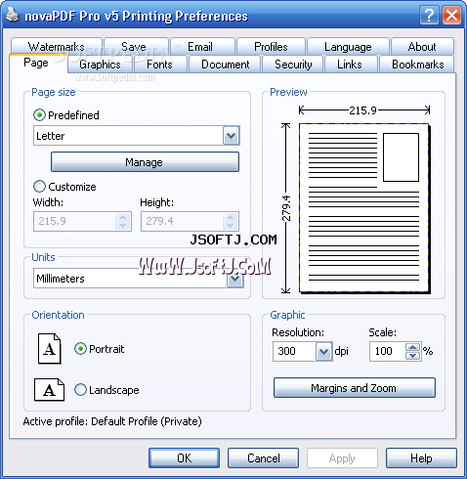The height and width of the screenshot is (479, 467).
Task: Go to the Document tab
Action: coord(226,65)
